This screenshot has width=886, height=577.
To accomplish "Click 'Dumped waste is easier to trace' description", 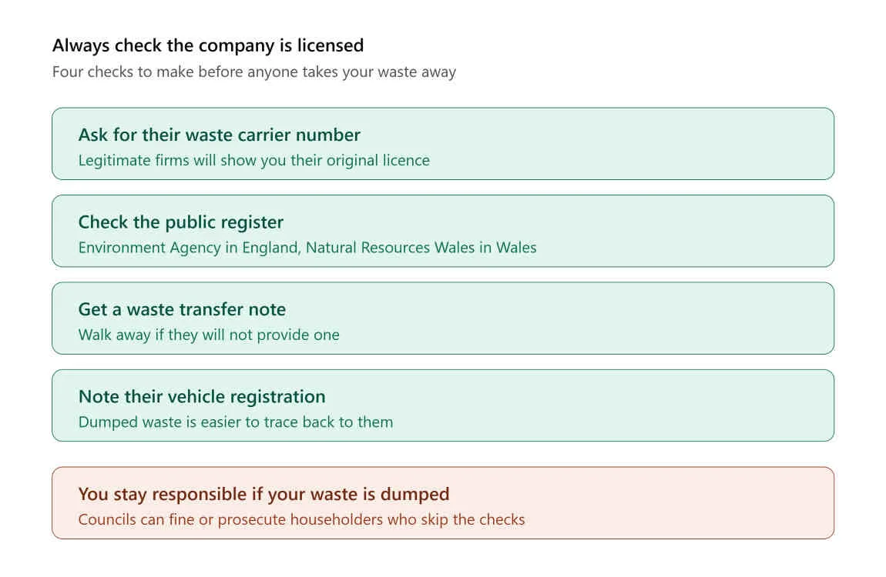I will [x=236, y=422].
